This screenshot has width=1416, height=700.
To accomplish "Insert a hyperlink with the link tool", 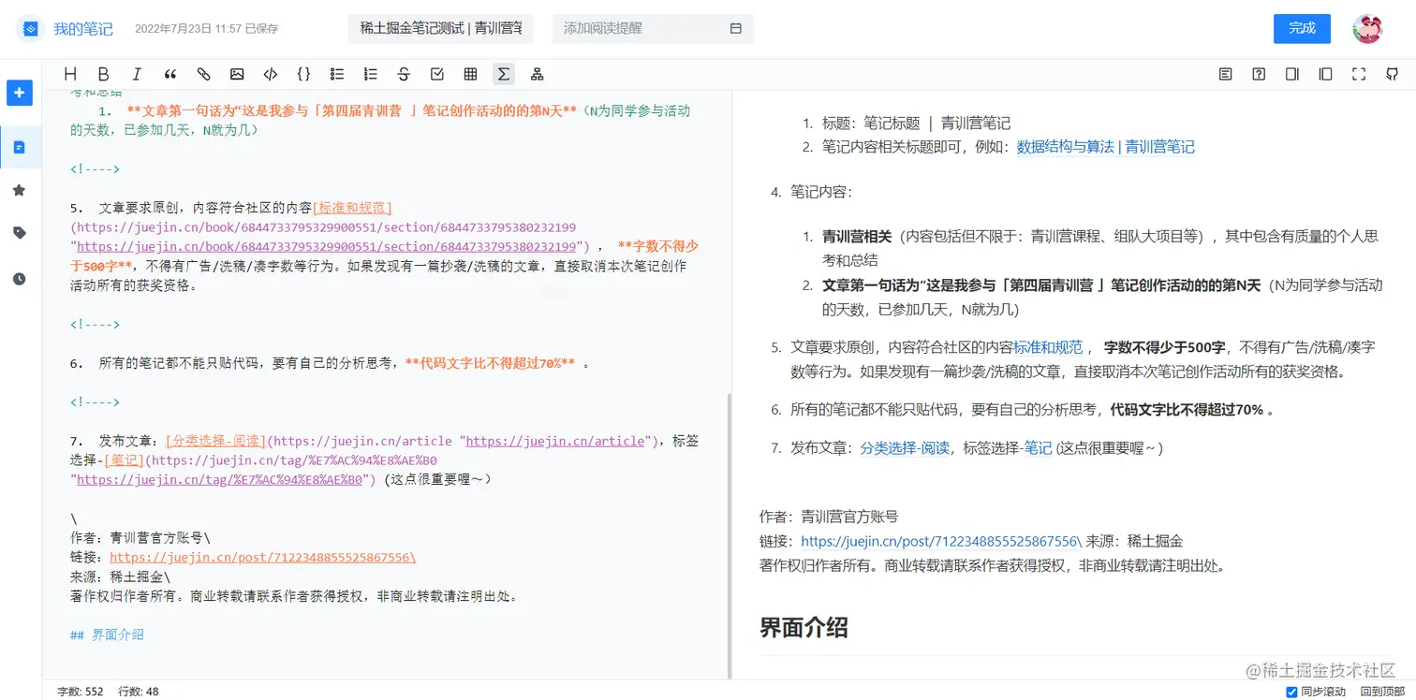I will point(203,74).
